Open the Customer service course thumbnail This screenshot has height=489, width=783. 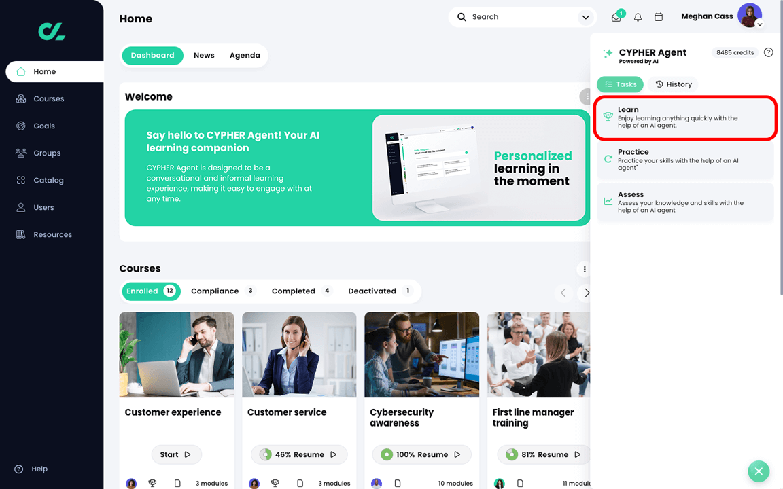pos(299,355)
